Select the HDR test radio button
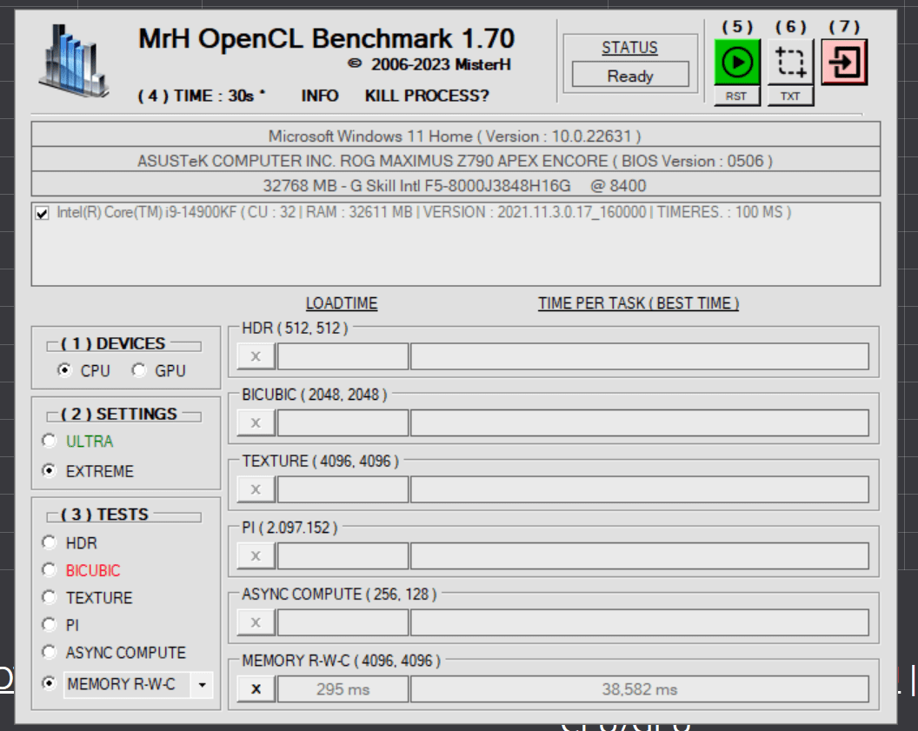Image resolution: width=918 pixels, height=731 pixels. [x=50, y=542]
